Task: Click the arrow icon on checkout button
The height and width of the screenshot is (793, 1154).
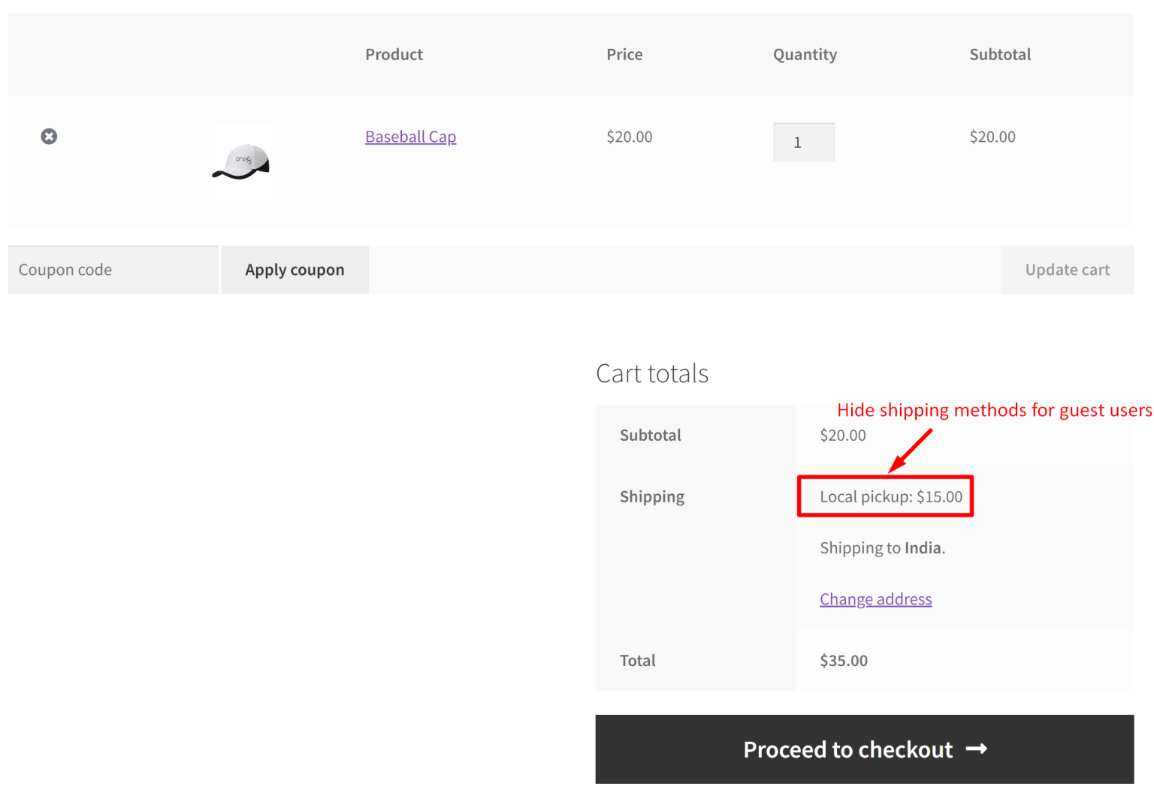Action: tap(977, 749)
